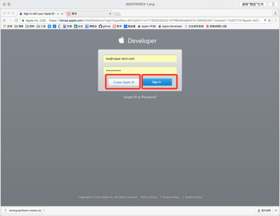The height and width of the screenshot is (216, 280).
Task: Click the share icon in Quick Look
Action: (273, 4)
